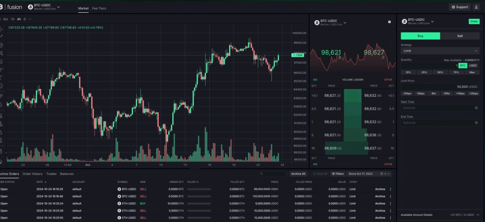Open BTC-USDC dropdown in order panel
Screen dimensions: 485x222
(432, 22)
